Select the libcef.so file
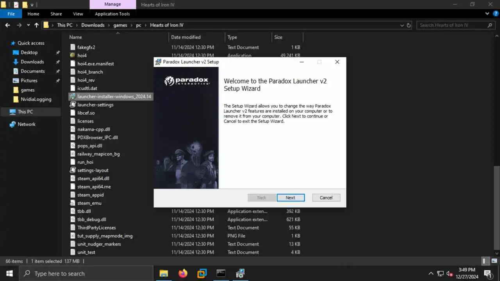Screen dimensions: 500x281 (86, 113)
